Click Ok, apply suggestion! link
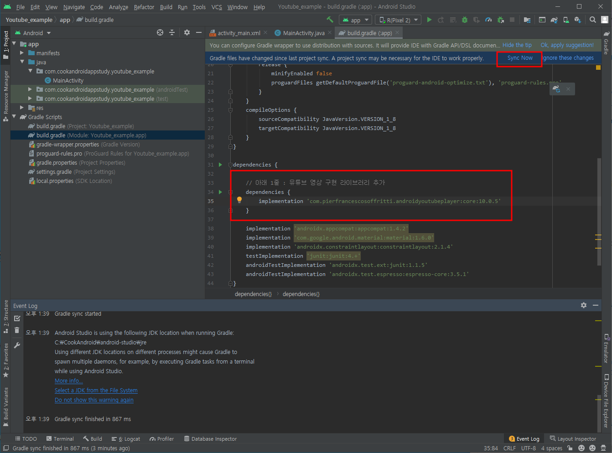The width and height of the screenshot is (612, 453). click(x=567, y=45)
